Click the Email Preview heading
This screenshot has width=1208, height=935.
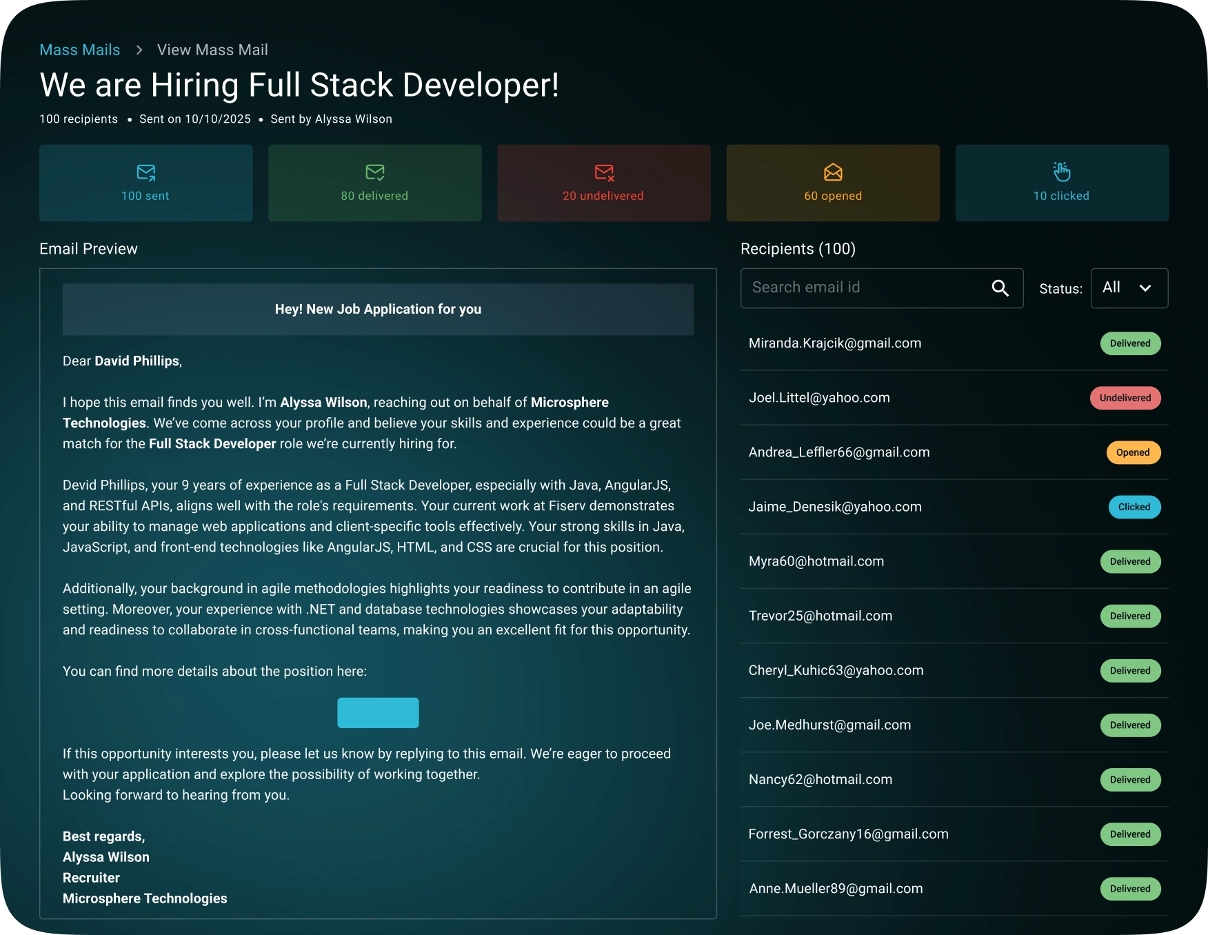pyautogui.click(x=88, y=249)
